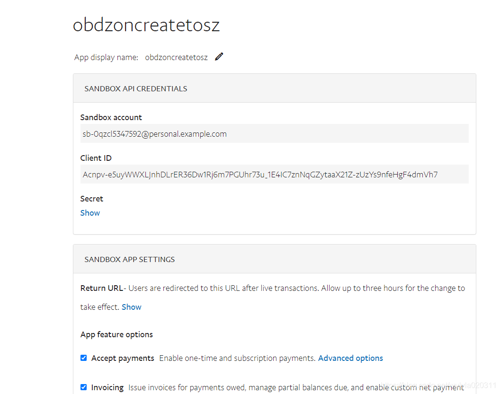Toggle the Invoicing checkbox
500x394 pixels.
pos(83,387)
